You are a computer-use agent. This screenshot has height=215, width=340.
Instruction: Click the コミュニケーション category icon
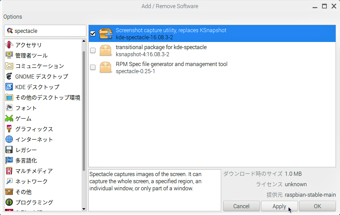pos(9,66)
